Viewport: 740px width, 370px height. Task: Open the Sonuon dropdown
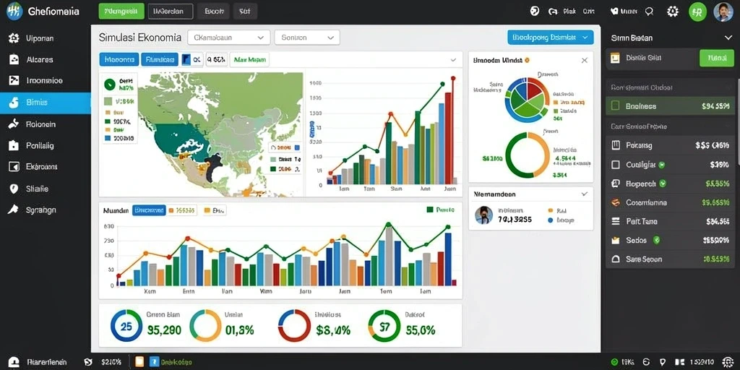(x=306, y=38)
